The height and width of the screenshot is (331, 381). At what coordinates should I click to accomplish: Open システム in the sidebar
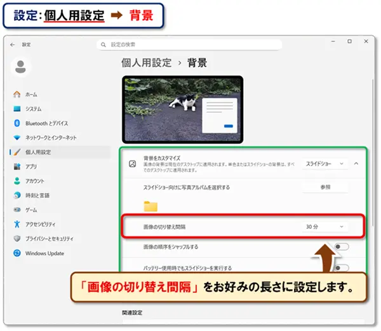click(x=60, y=108)
